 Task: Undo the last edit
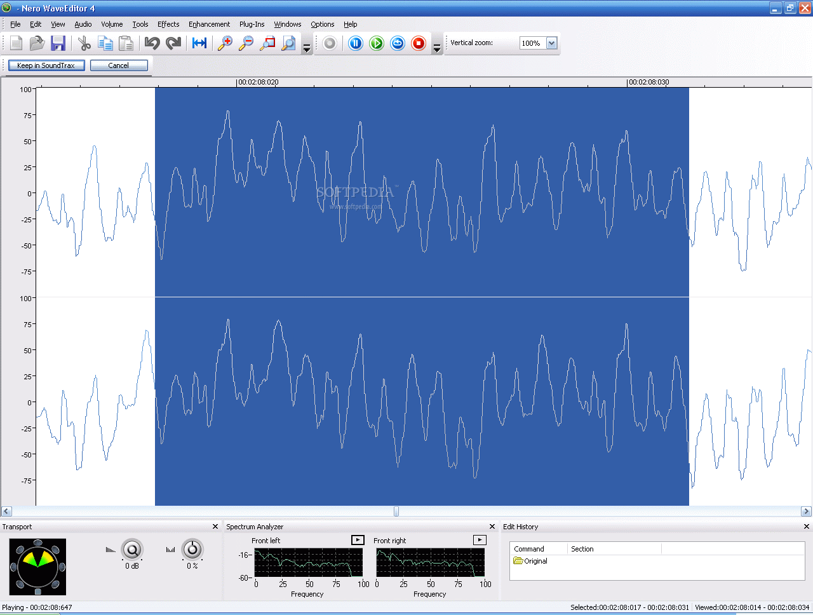(152, 43)
